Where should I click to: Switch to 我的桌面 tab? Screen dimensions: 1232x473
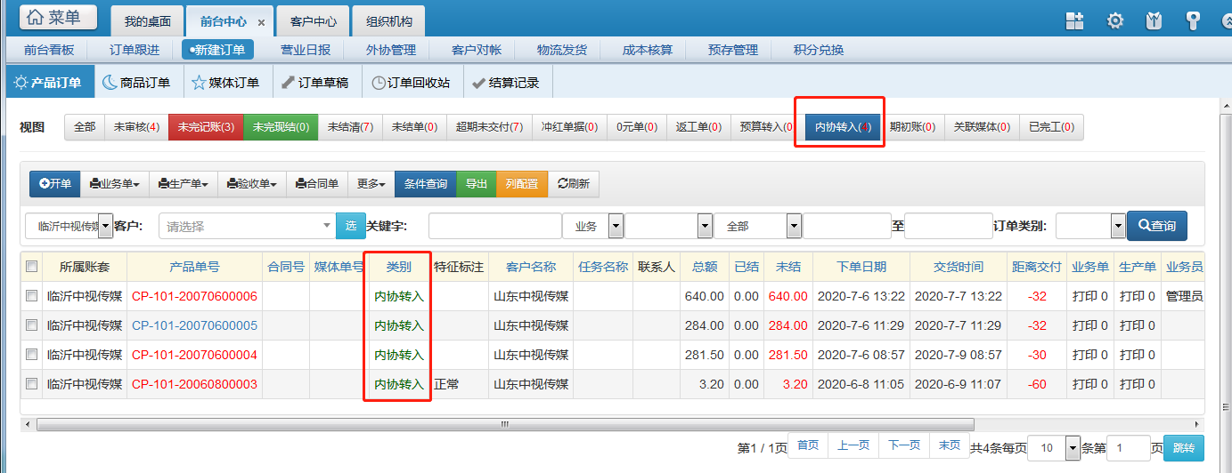[x=147, y=21]
